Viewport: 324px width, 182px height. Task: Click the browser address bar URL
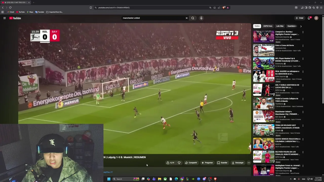[x=114, y=8]
